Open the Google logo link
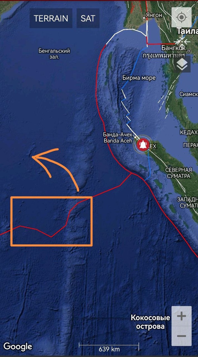This screenshot has width=198, height=357. tap(18, 347)
